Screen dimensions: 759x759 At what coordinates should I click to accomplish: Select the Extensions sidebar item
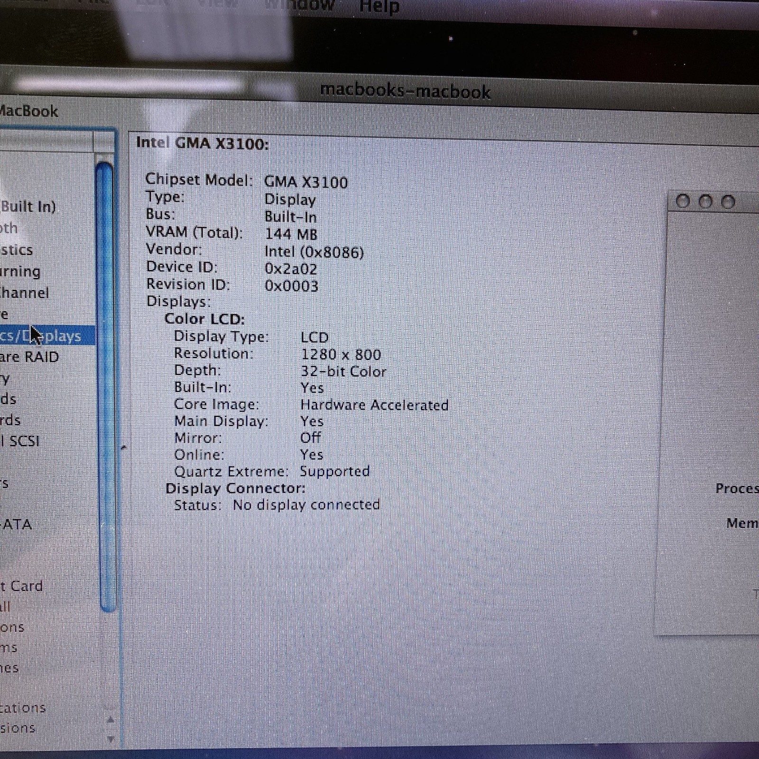pos(18,728)
